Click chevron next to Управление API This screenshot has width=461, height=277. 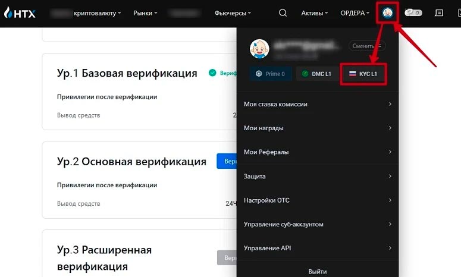(x=390, y=248)
